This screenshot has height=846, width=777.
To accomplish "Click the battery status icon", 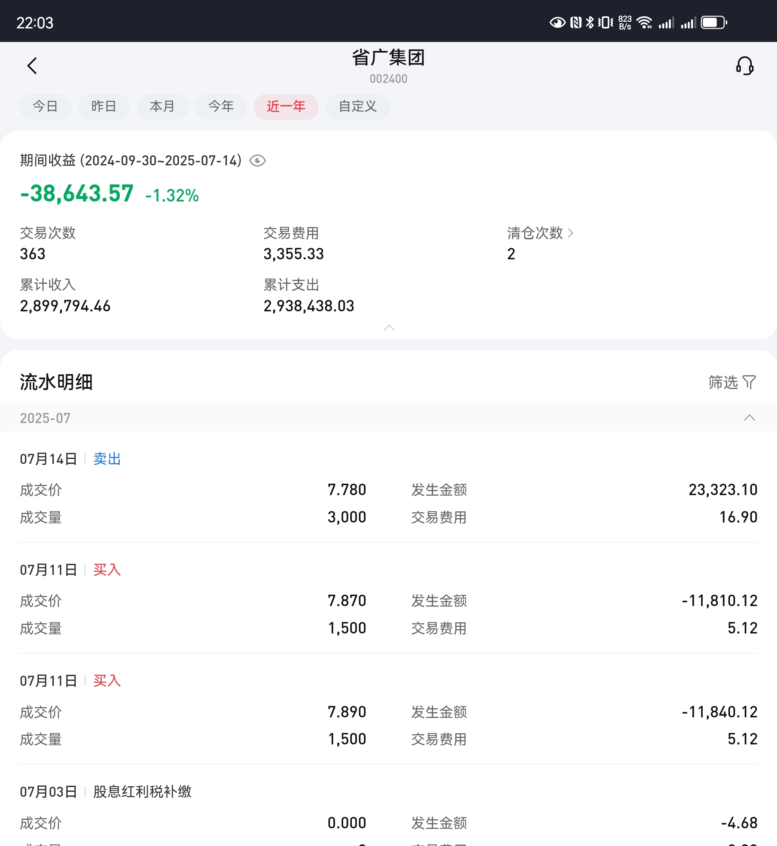I will [x=714, y=22].
